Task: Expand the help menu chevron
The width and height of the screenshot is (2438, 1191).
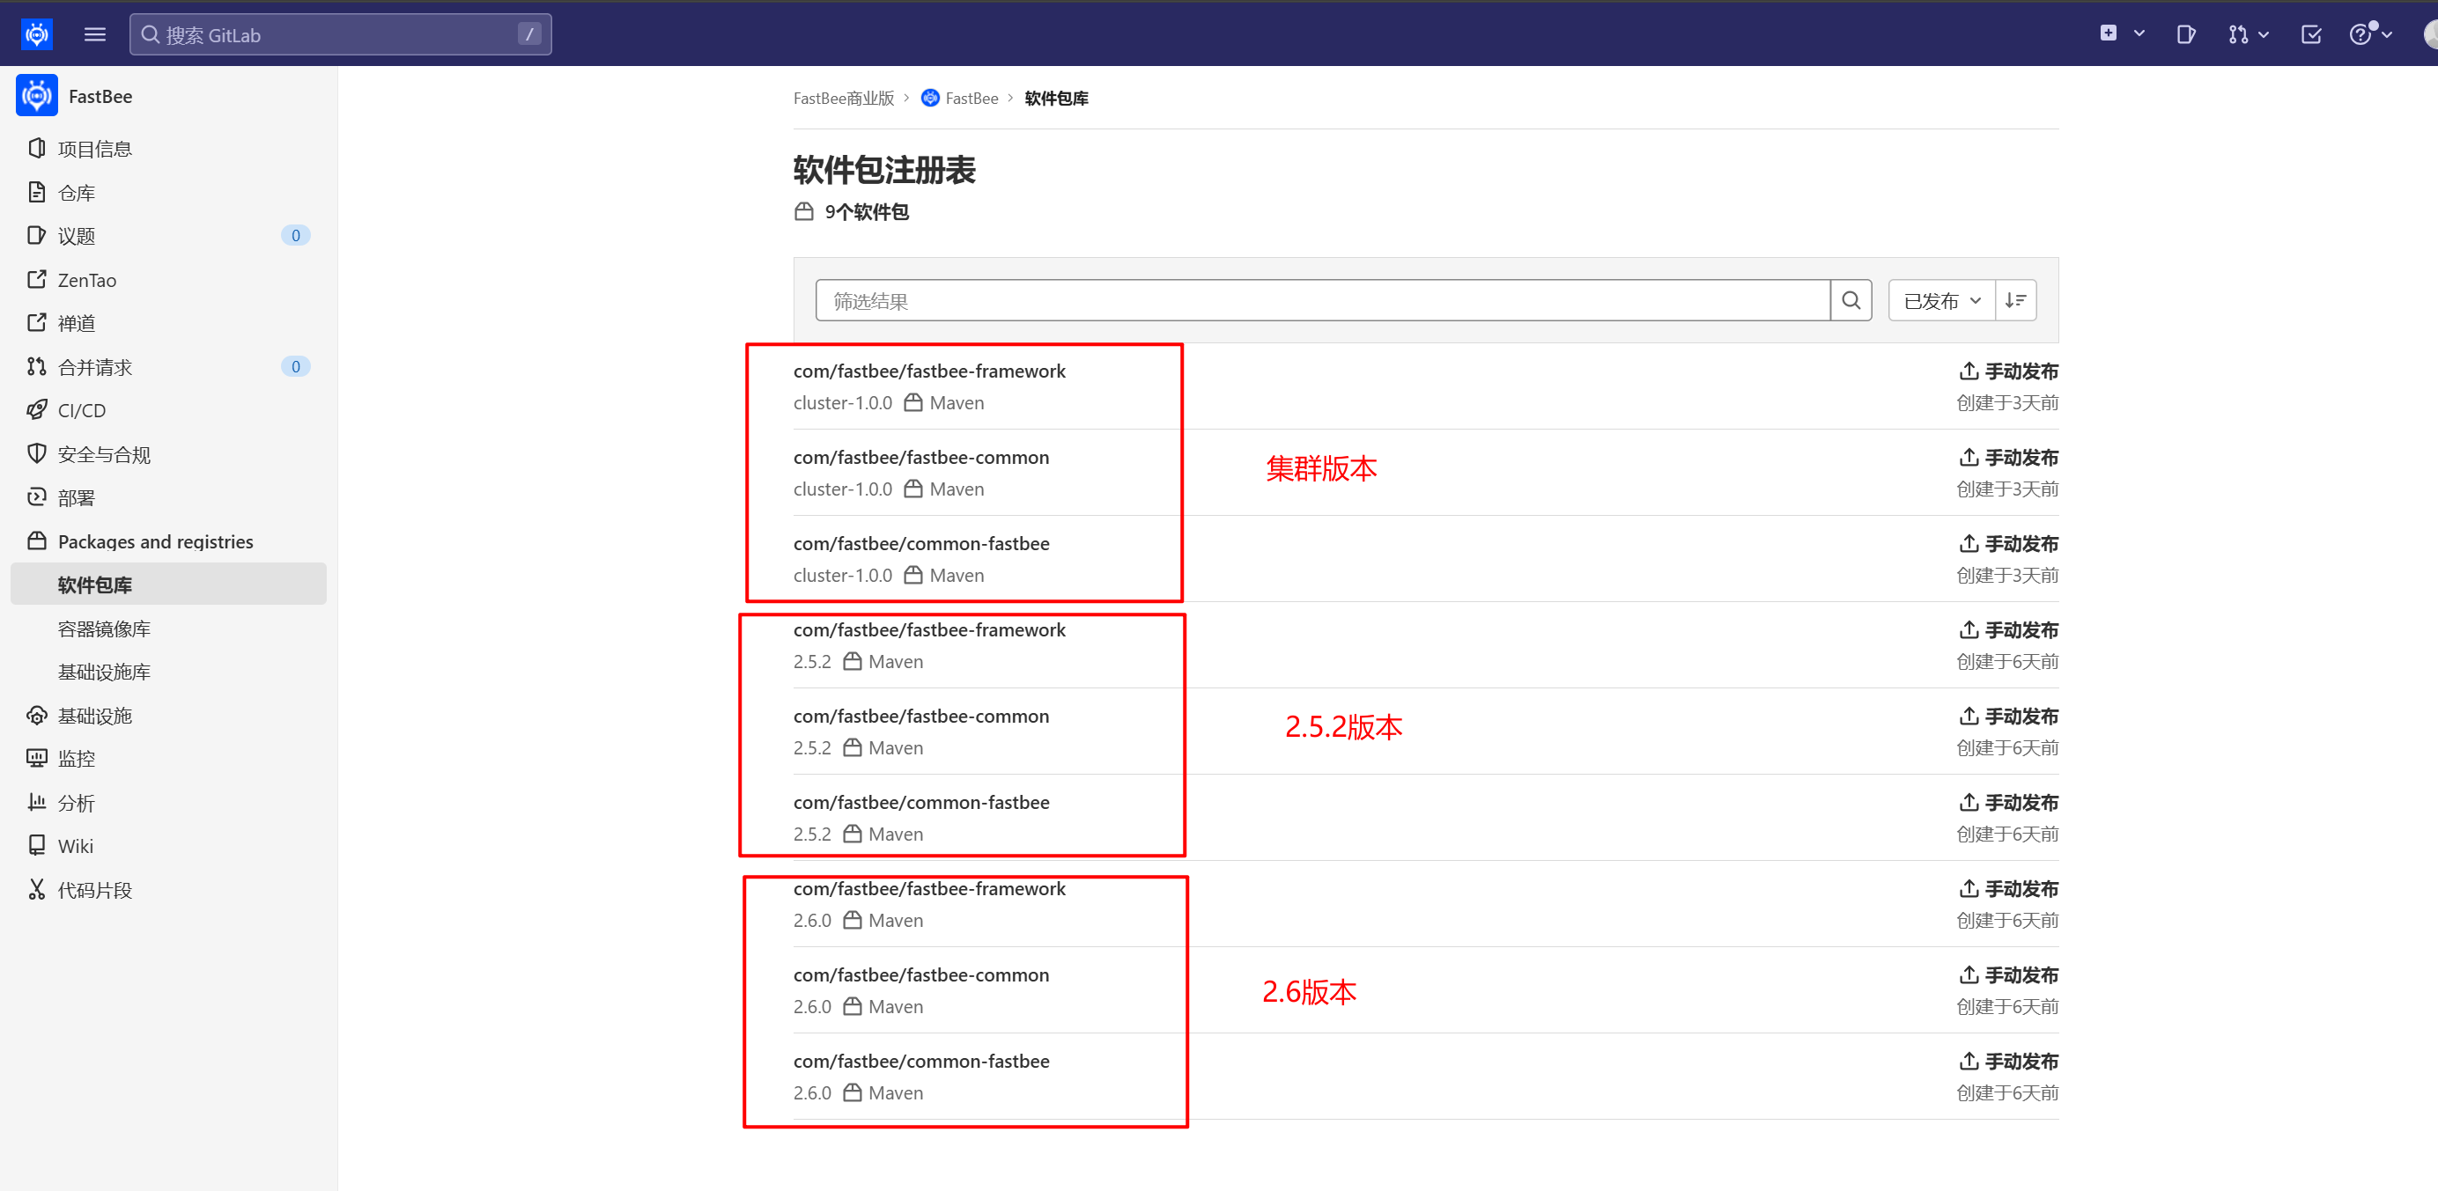Action: 2387,35
